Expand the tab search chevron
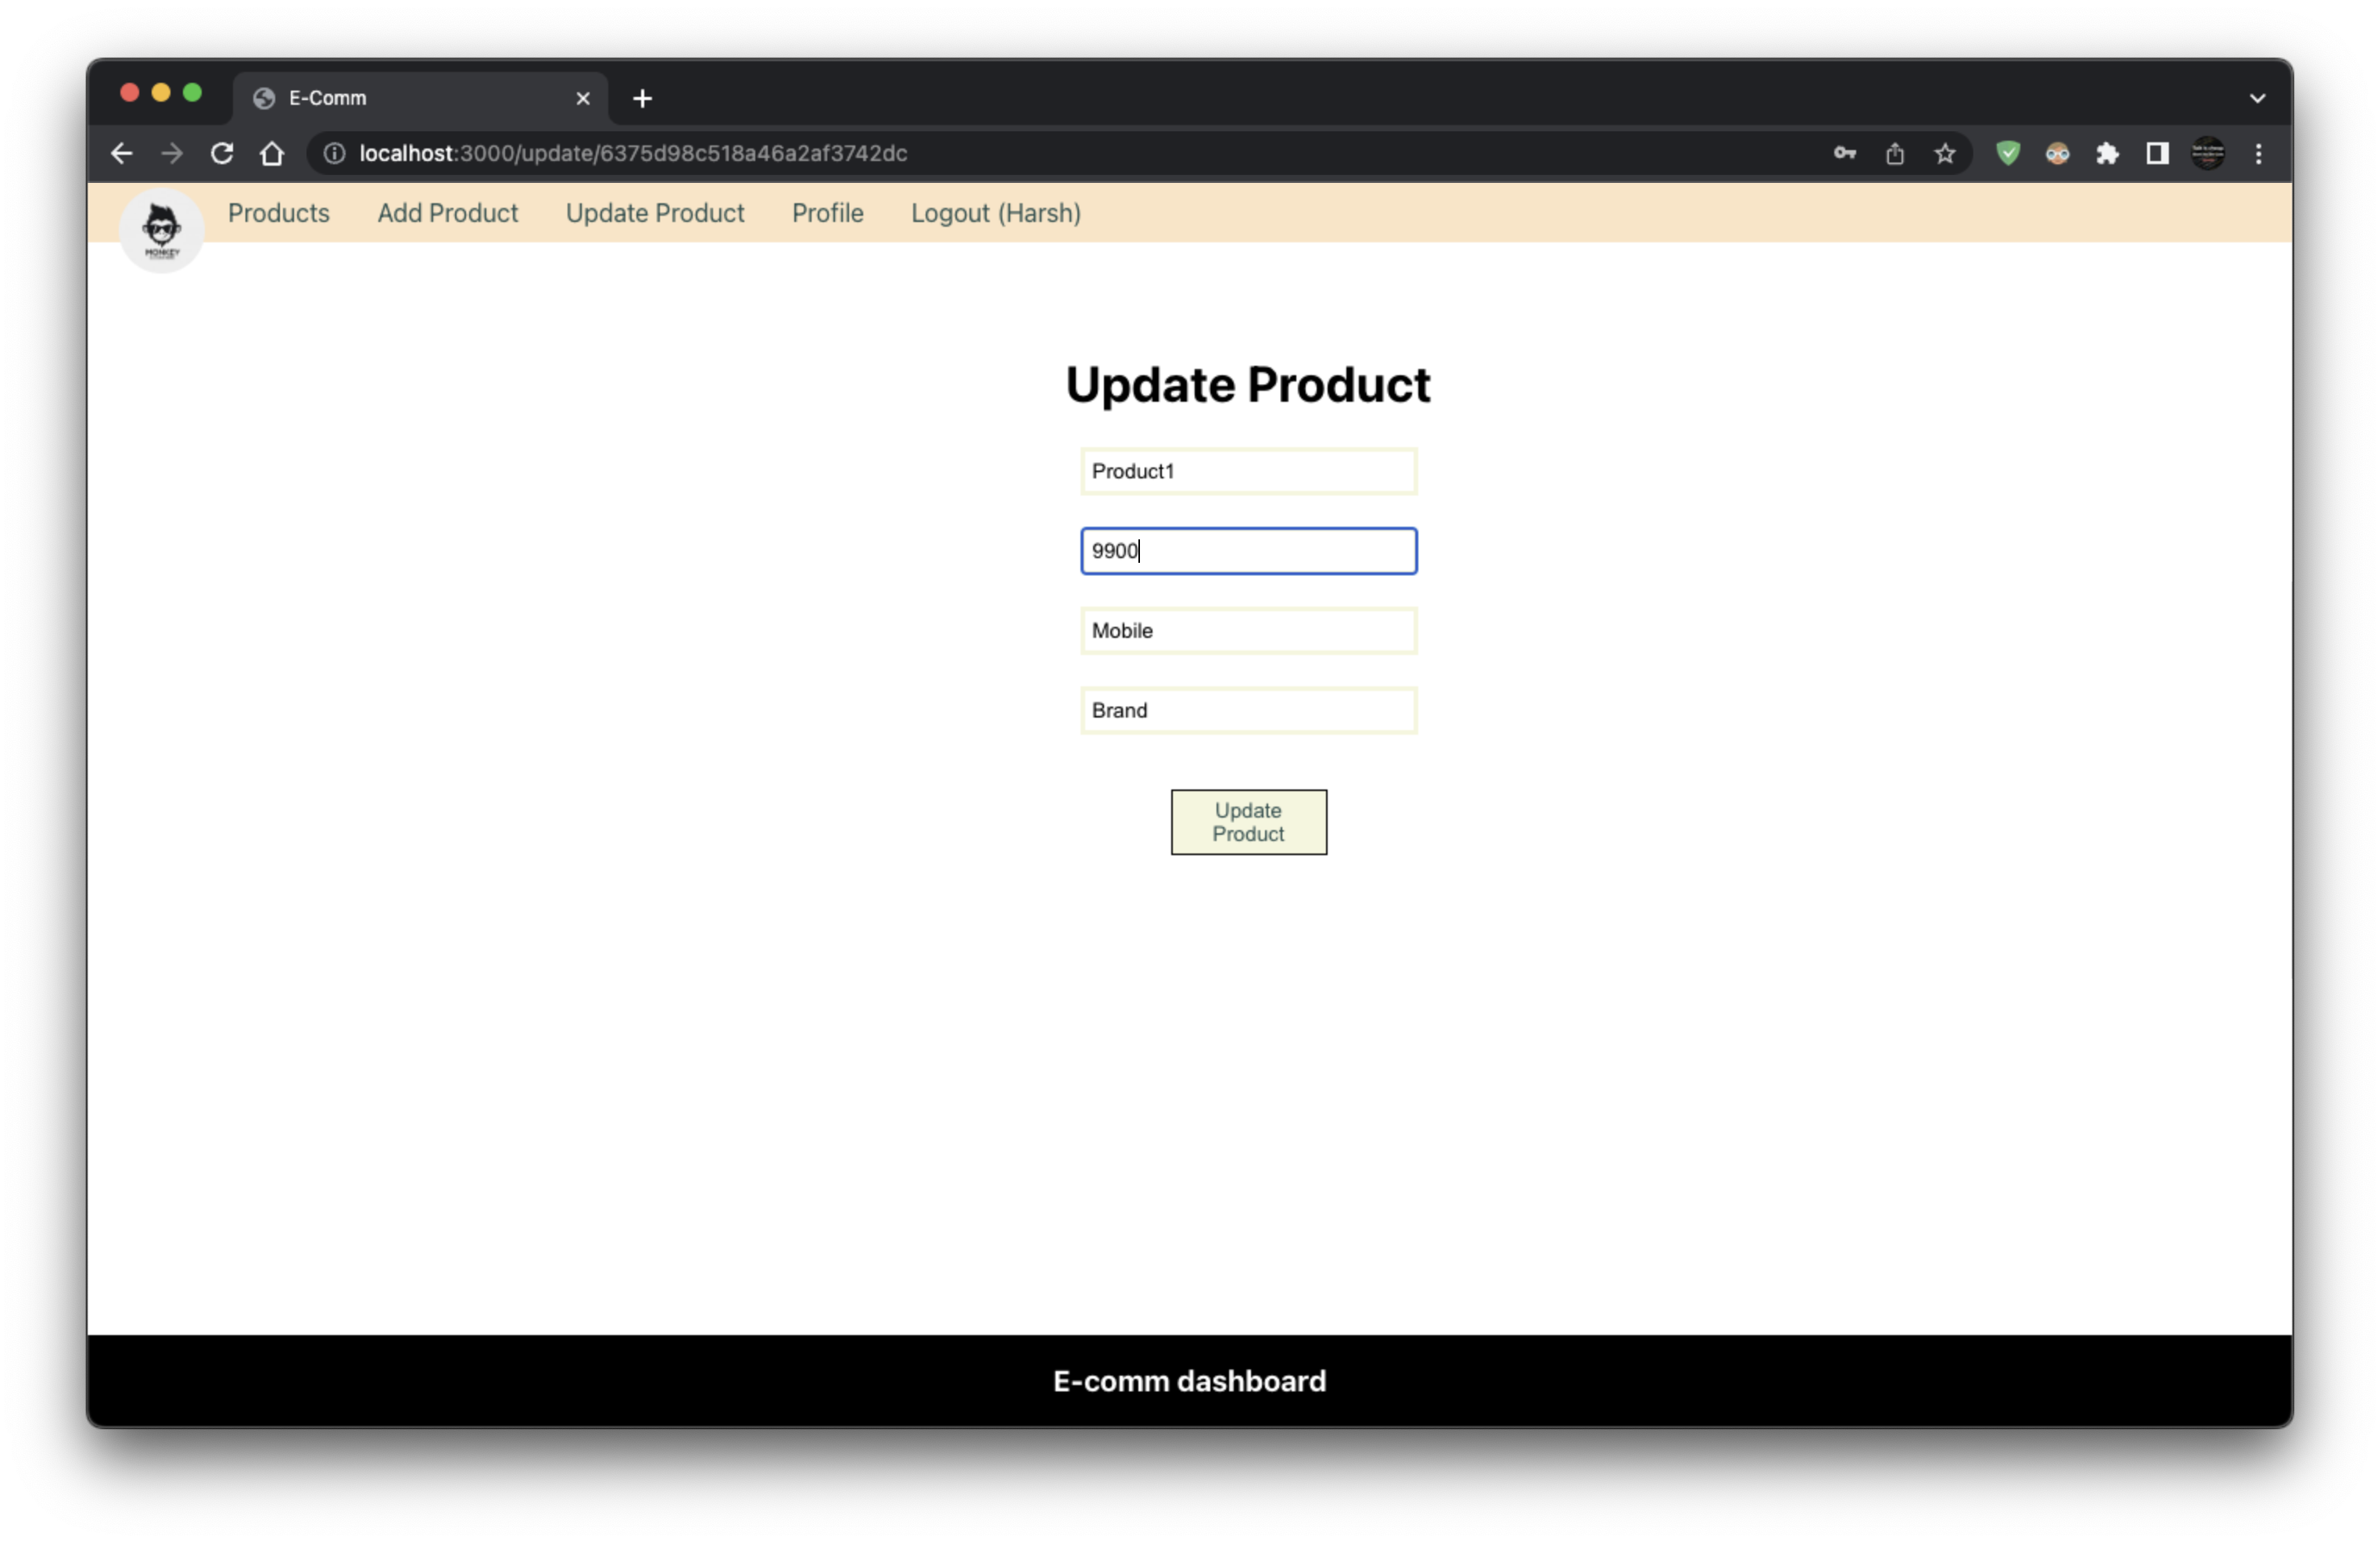Viewport: 2380px width, 1543px height. click(x=2258, y=98)
